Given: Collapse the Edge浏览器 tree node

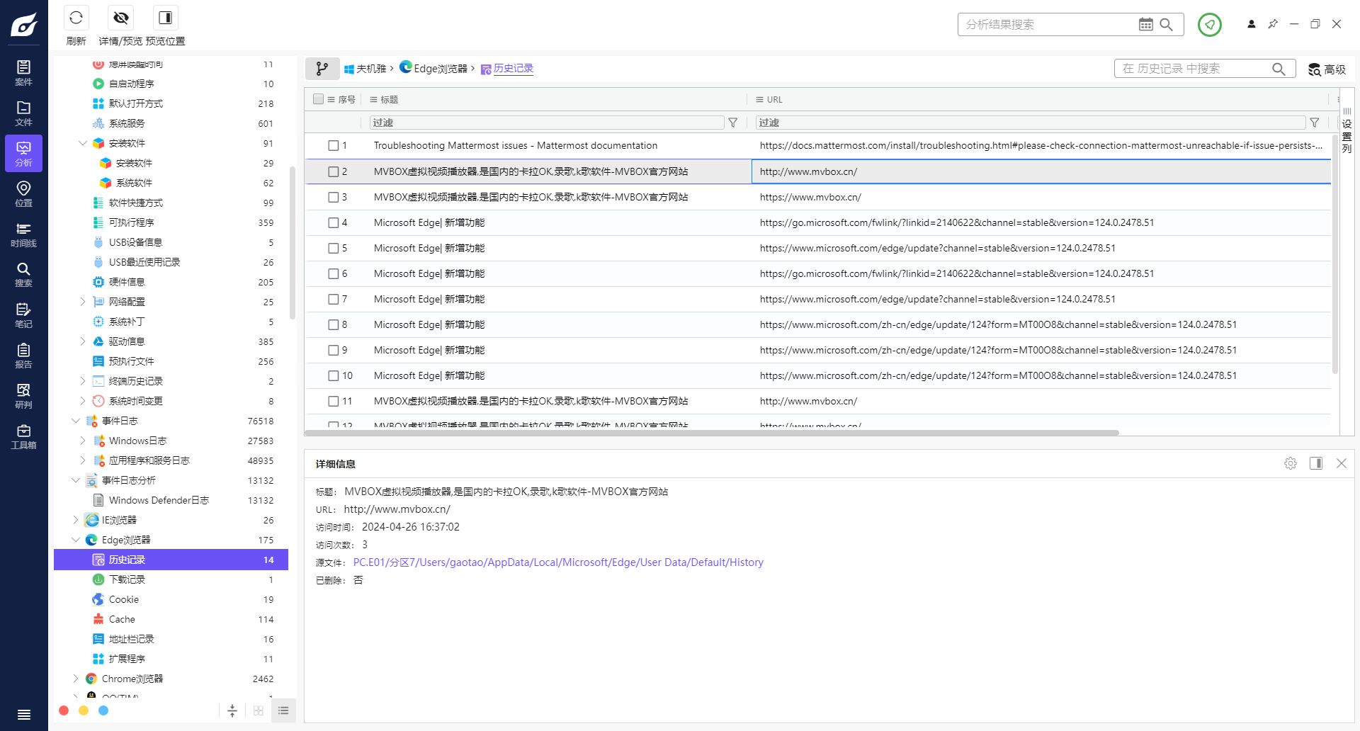Looking at the screenshot, I should click(x=75, y=540).
